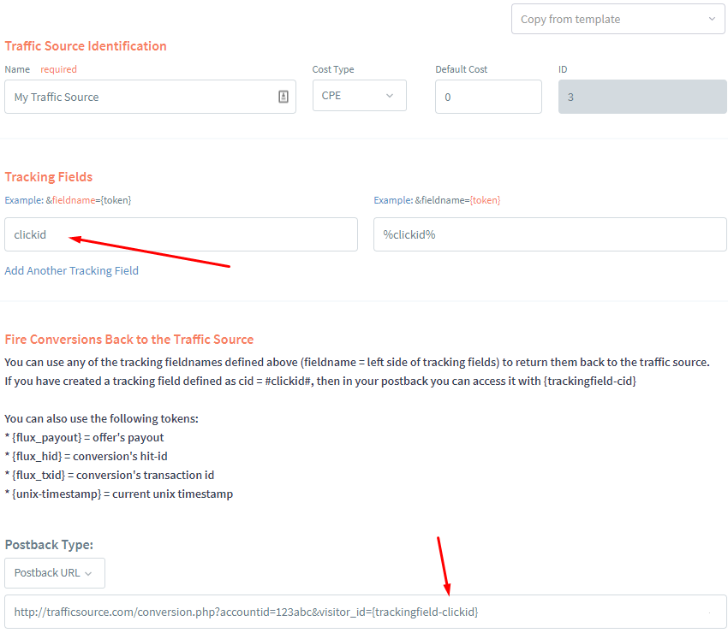
Task: Open the Postback URL type dropdown
Action: point(55,573)
